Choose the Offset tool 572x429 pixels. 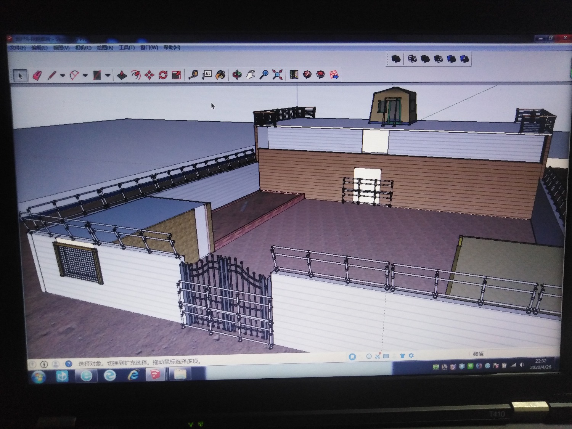(x=136, y=75)
